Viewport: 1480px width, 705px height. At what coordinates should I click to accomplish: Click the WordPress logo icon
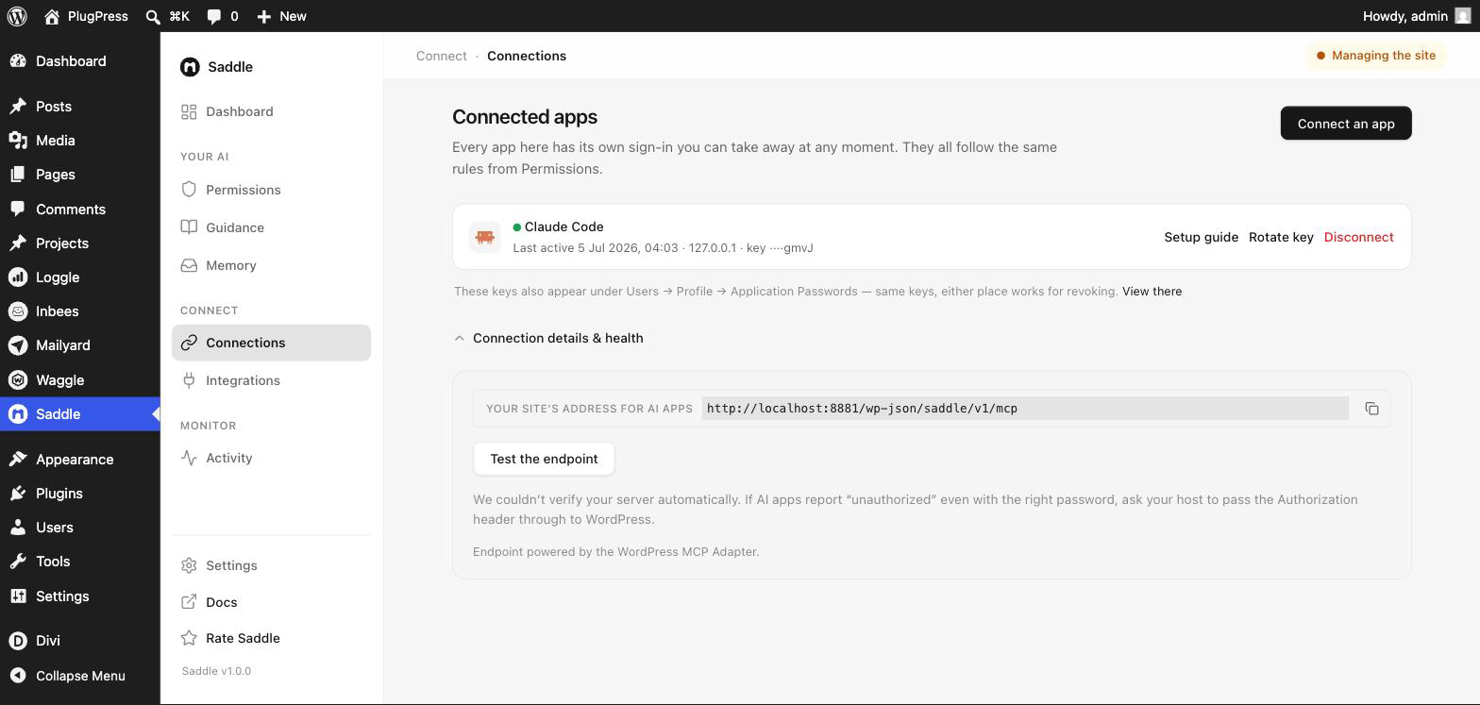click(x=17, y=16)
